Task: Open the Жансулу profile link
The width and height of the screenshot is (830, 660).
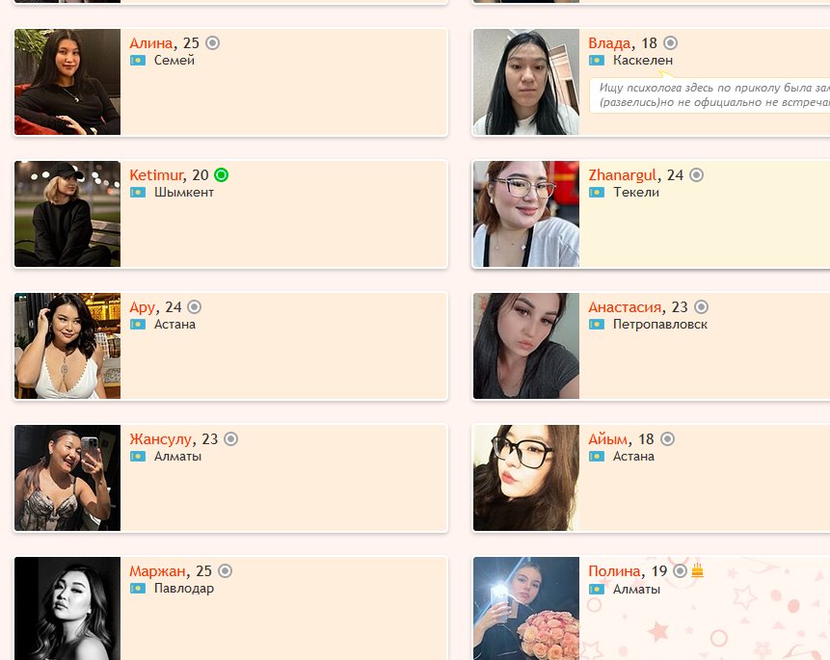Action: tap(160, 438)
